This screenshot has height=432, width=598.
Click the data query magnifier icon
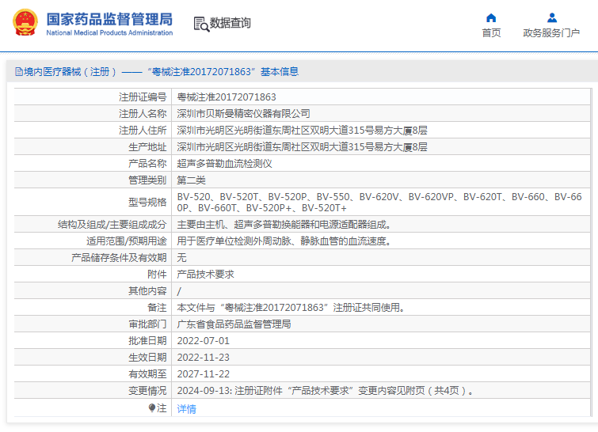click(201, 24)
